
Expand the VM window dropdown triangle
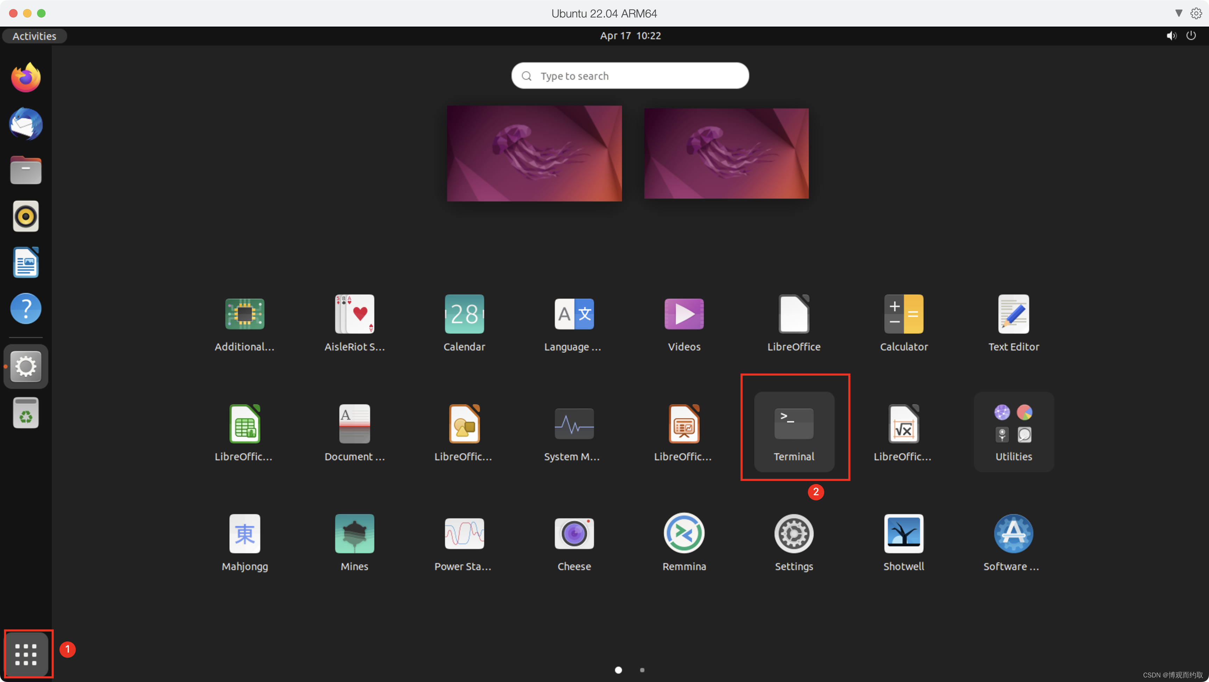pyautogui.click(x=1179, y=13)
